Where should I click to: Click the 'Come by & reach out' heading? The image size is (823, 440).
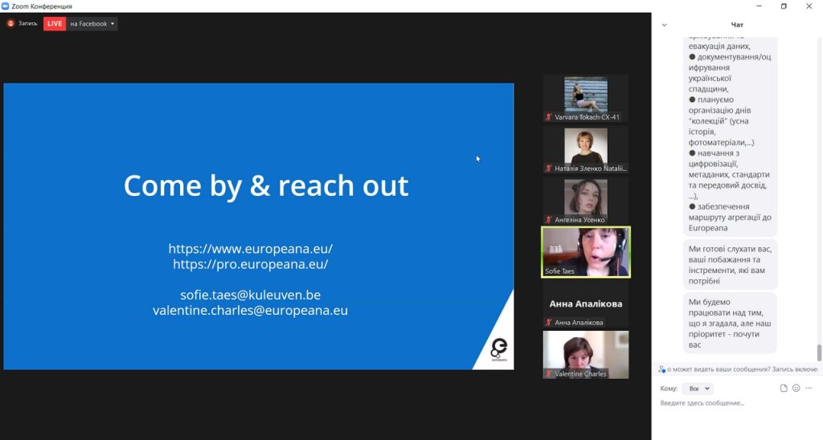[266, 185]
